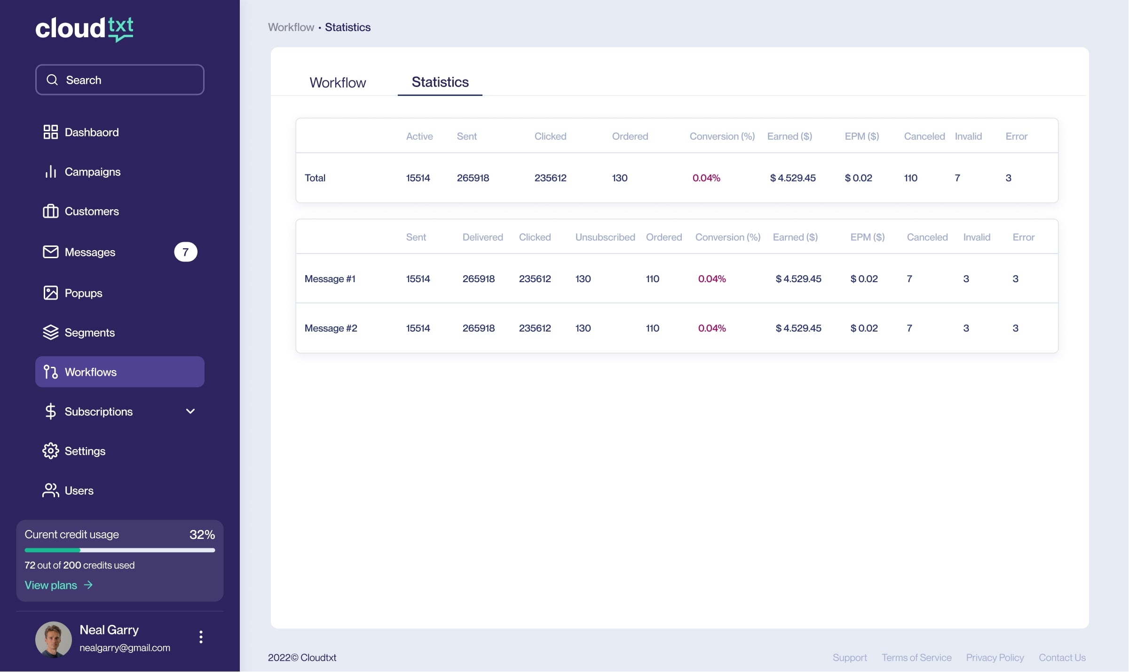Viewport: 1129px width, 672px height.
Task: Click the Settings gear icon
Action: [50, 451]
